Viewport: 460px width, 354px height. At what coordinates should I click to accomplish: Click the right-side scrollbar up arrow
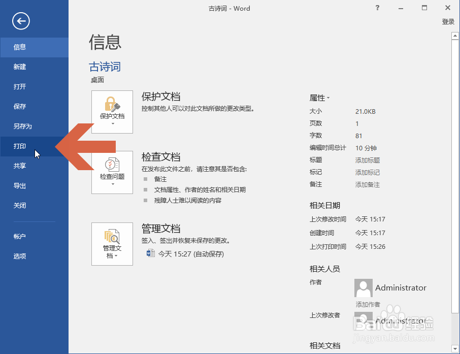[454, 36]
